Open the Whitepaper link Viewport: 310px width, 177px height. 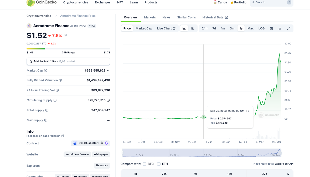(x=101, y=154)
